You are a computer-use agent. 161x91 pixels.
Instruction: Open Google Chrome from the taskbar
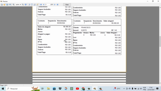(x=83, y=89)
